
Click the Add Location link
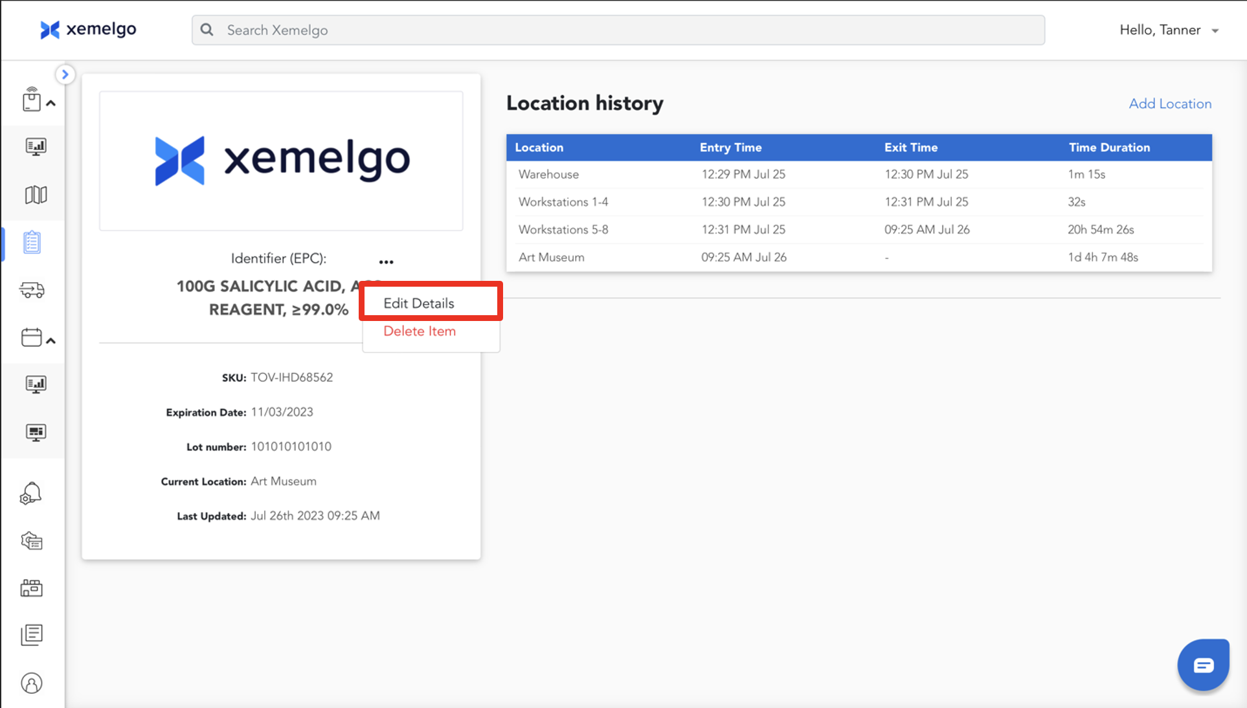tap(1170, 104)
